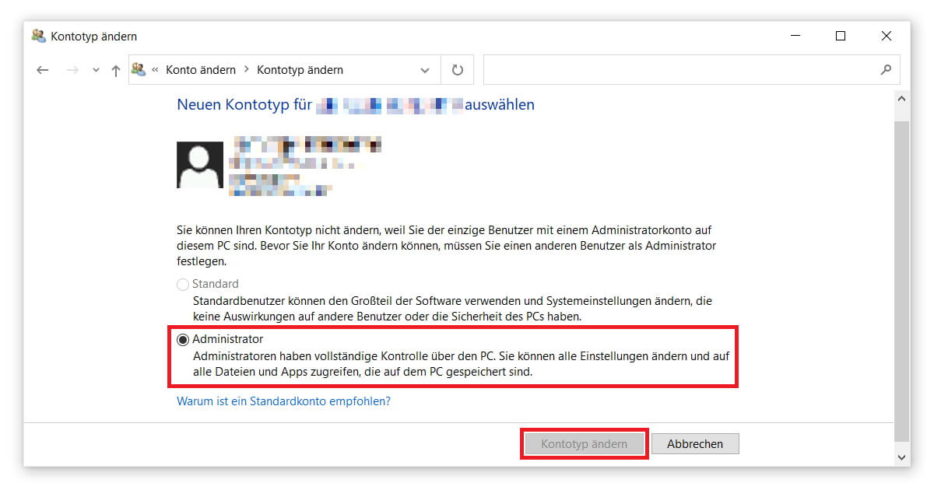Select Kontotyp ändern in the breadcrumb

[x=300, y=69]
